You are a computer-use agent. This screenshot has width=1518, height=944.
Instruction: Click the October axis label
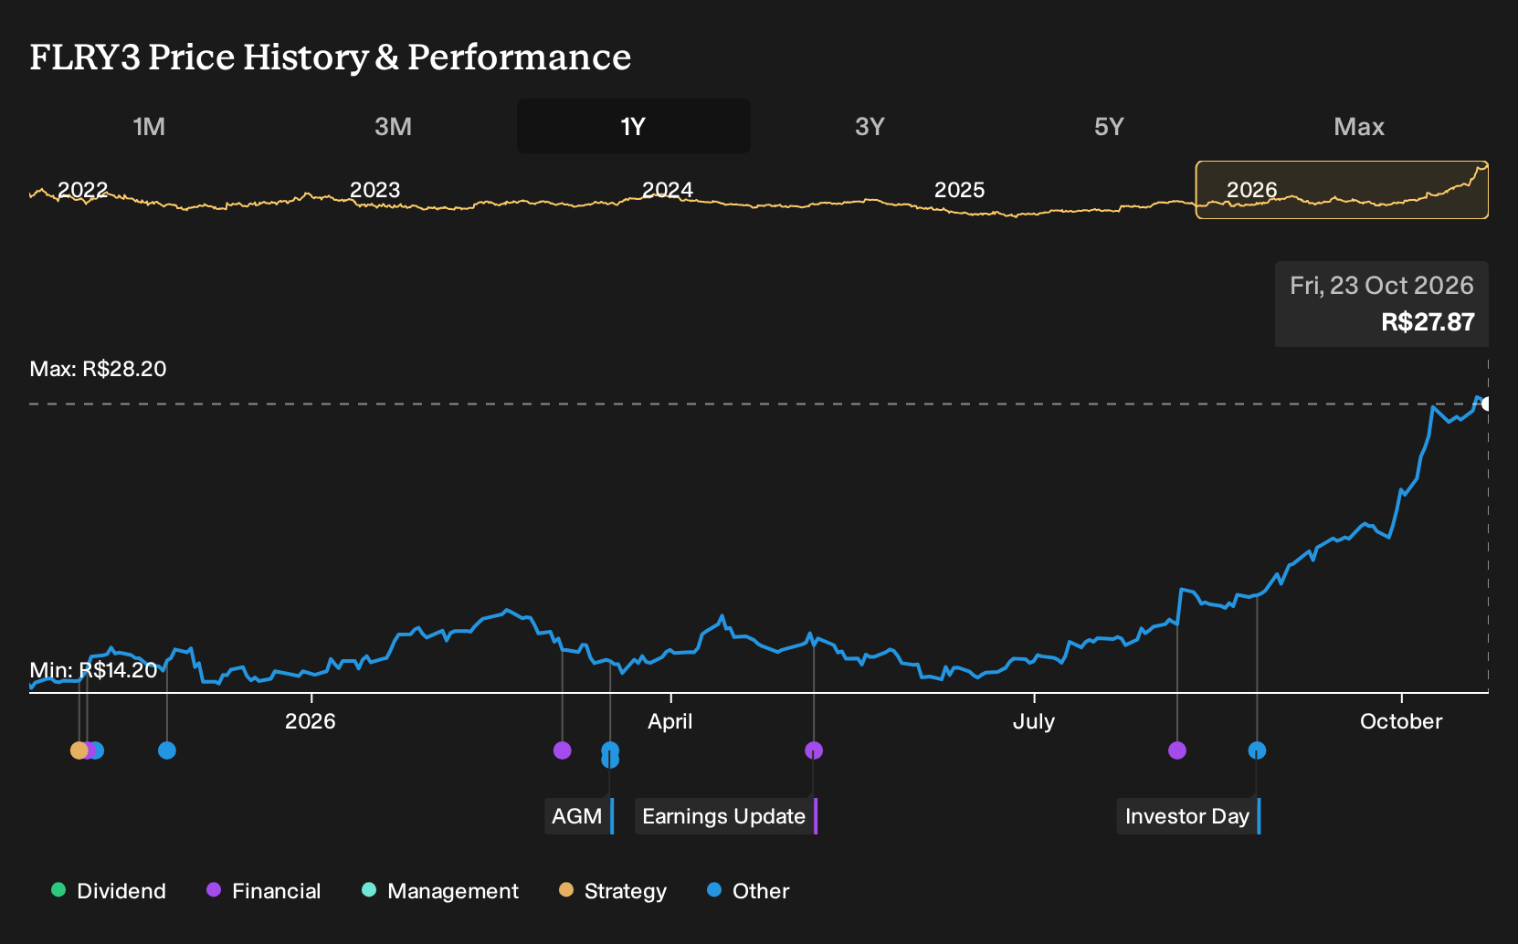pyautogui.click(x=1401, y=721)
